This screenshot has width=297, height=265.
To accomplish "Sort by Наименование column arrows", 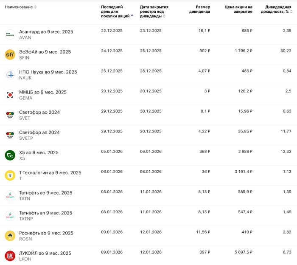I will coord(35,7).
